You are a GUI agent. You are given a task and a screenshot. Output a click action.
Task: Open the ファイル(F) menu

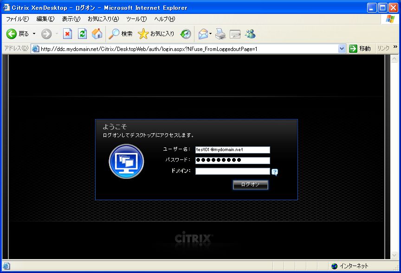click(17, 19)
